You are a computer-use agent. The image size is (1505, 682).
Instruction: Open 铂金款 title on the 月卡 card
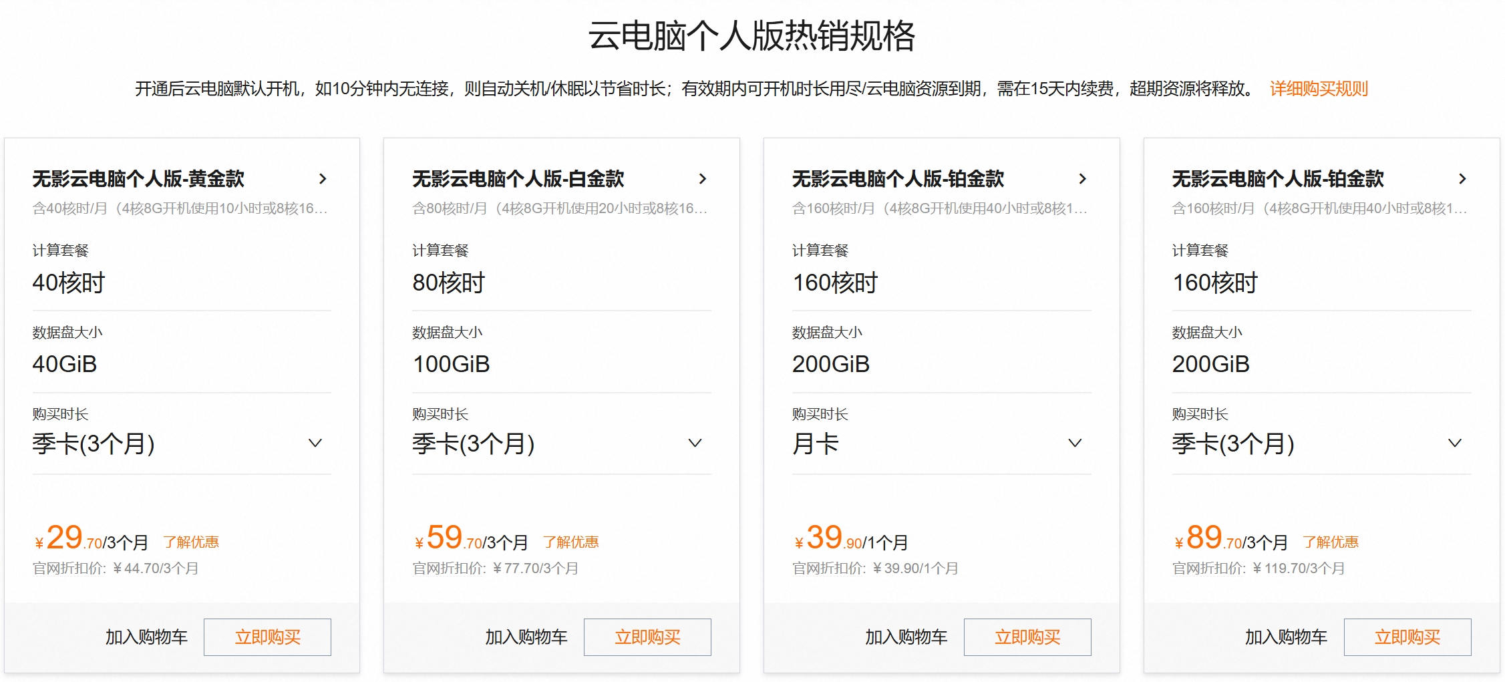898,179
